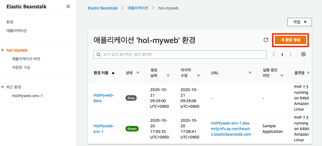The image size is (322, 146).
Task: Click the search magnifier icon
Action: [99, 54]
